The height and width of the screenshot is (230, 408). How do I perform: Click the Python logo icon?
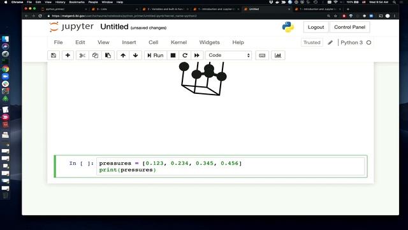coord(288,27)
